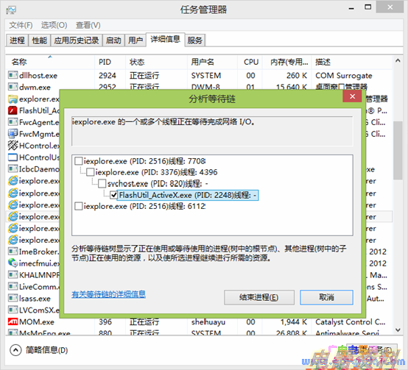Click PID cell 396

105,322
